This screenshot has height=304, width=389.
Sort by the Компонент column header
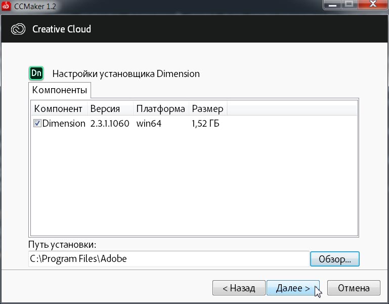tap(59, 109)
